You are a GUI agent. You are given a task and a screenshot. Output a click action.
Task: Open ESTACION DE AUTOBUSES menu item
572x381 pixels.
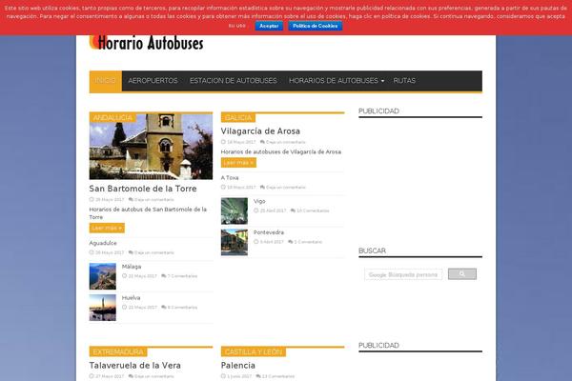[234, 81]
